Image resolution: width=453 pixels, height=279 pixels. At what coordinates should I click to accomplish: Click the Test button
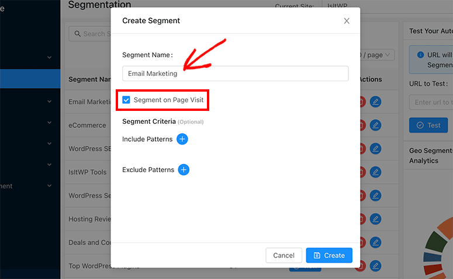coord(428,125)
